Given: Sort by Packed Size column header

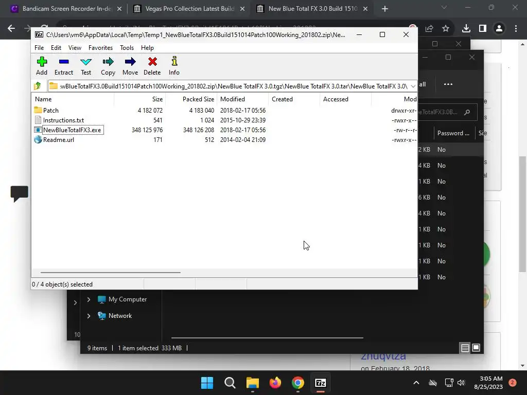Looking at the screenshot, I should pos(191,99).
